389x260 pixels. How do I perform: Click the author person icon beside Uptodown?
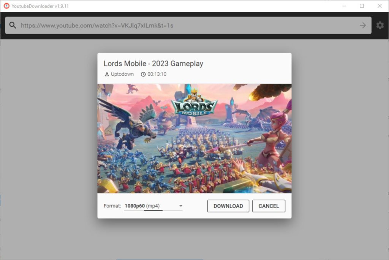(x=107, y=74)
